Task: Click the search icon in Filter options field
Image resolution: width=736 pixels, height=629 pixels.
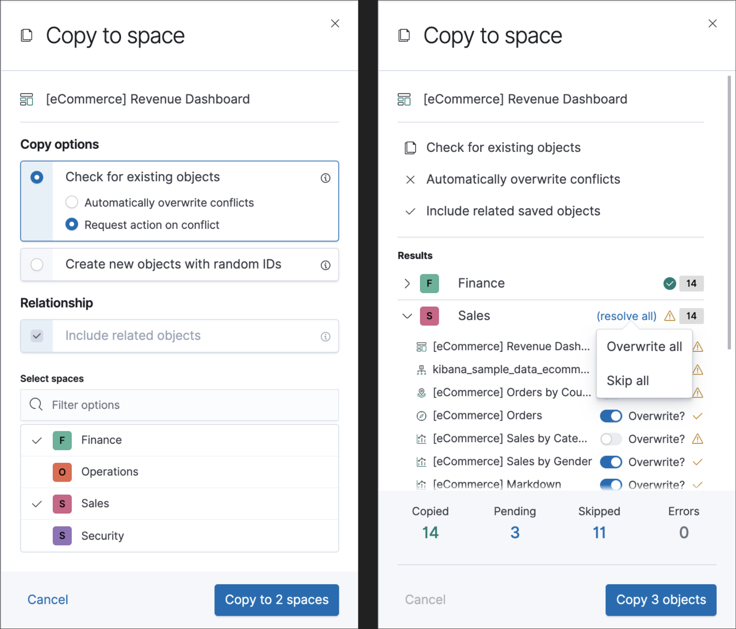Action: 35,405
